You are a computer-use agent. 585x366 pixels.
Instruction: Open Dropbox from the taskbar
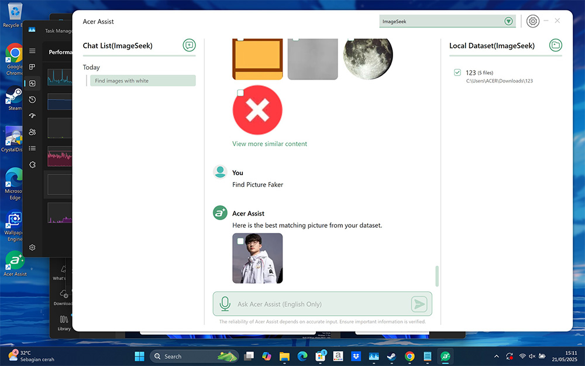coord(356,356)
